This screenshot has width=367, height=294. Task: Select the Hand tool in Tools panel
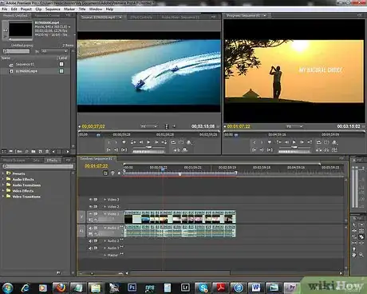click(354, 255)
